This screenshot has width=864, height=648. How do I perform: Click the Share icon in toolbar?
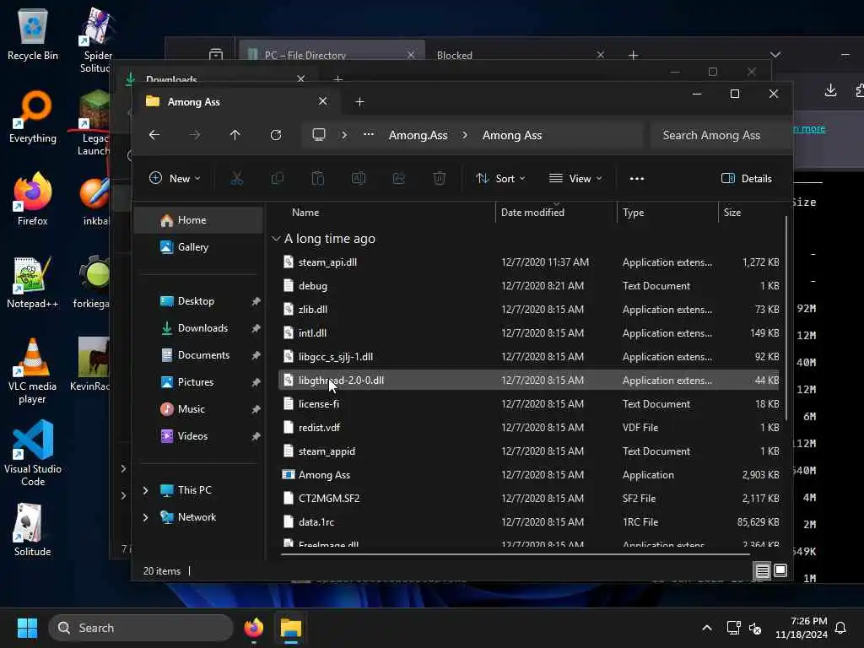point(399,179)
